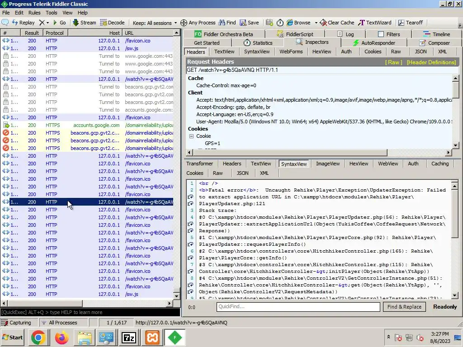Launch Browse with IE icon

click(x=298, y=23)
